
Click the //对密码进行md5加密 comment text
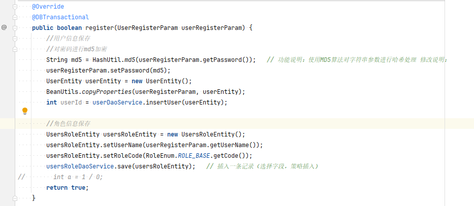[x=77, y=49]
